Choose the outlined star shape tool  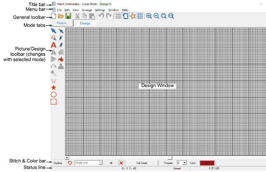click(x=54, y=81)
